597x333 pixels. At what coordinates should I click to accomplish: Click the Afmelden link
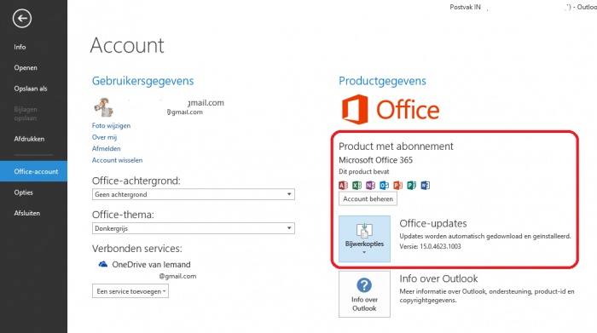coord(107,149)
